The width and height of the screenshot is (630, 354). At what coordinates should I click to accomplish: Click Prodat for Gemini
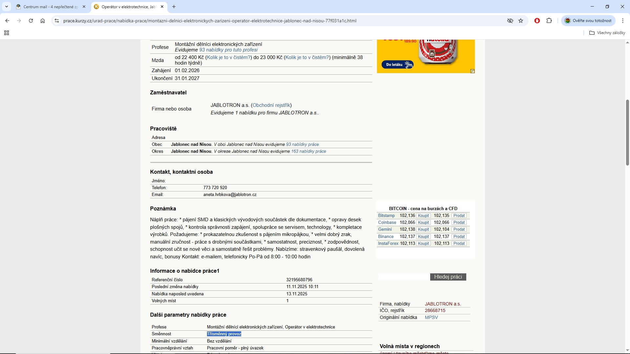click(459, 229)
